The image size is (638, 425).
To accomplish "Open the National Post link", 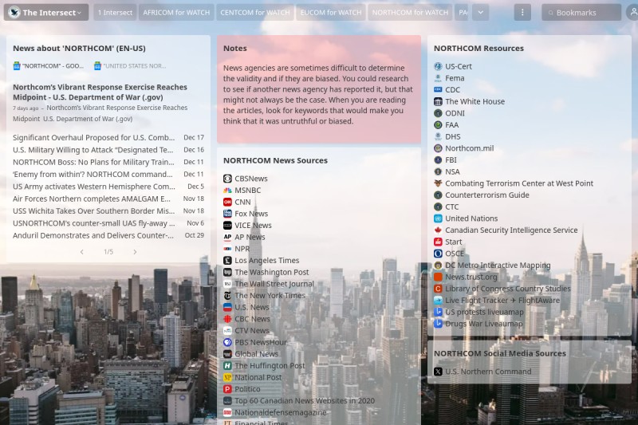I will 258,377.
